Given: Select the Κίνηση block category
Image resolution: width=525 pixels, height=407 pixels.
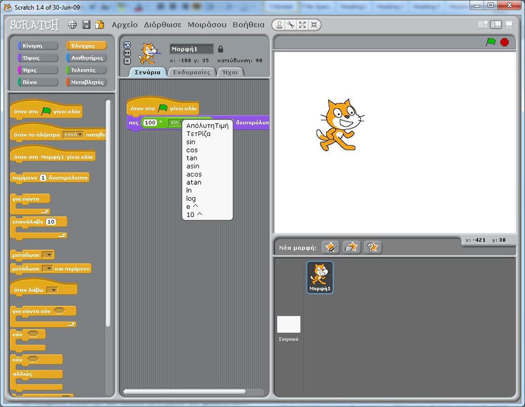Looking at the screenshot, I should point(38,46).
